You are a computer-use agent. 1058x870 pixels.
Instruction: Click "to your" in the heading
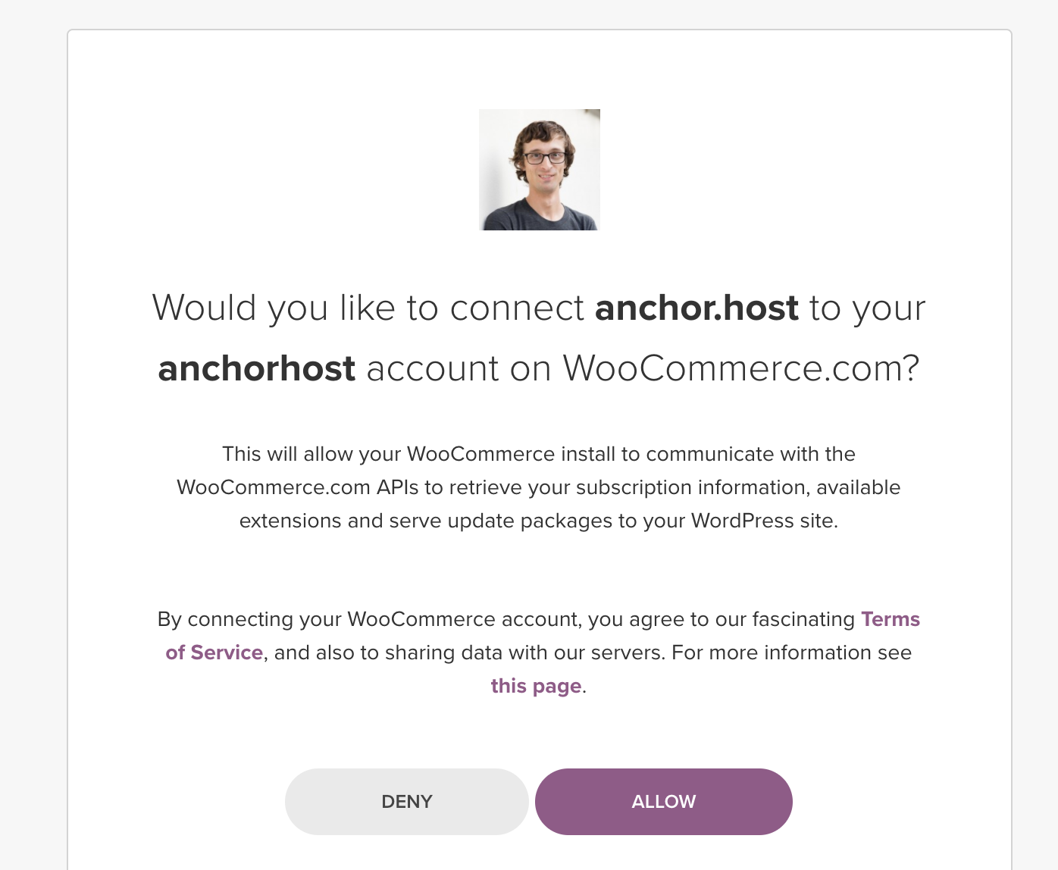[868, 309]
